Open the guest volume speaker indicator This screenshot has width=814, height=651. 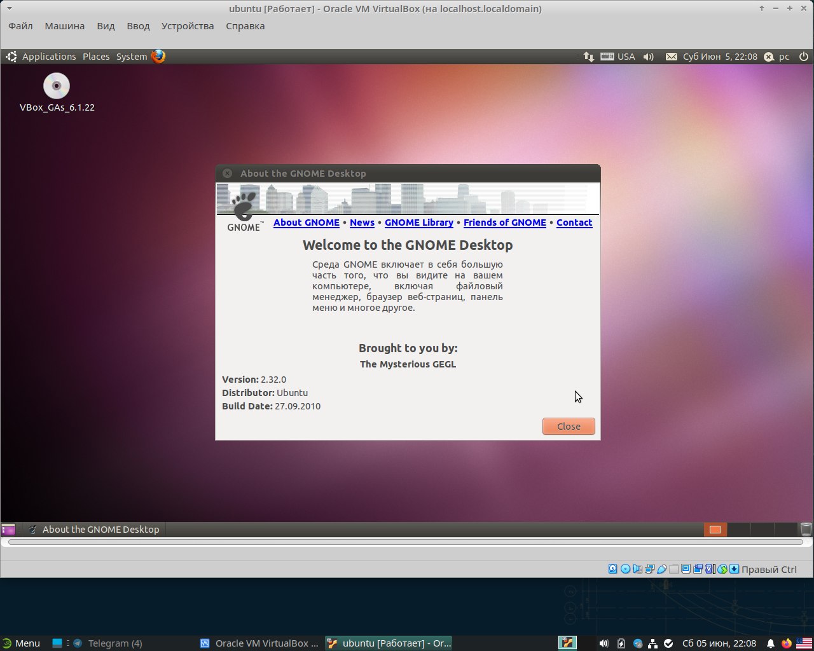[648, 57]
